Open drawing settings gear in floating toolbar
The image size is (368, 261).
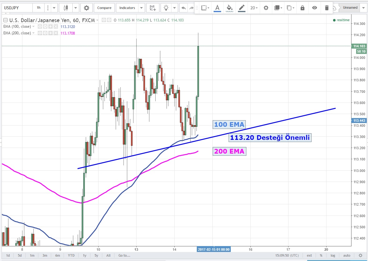[266, 8]
